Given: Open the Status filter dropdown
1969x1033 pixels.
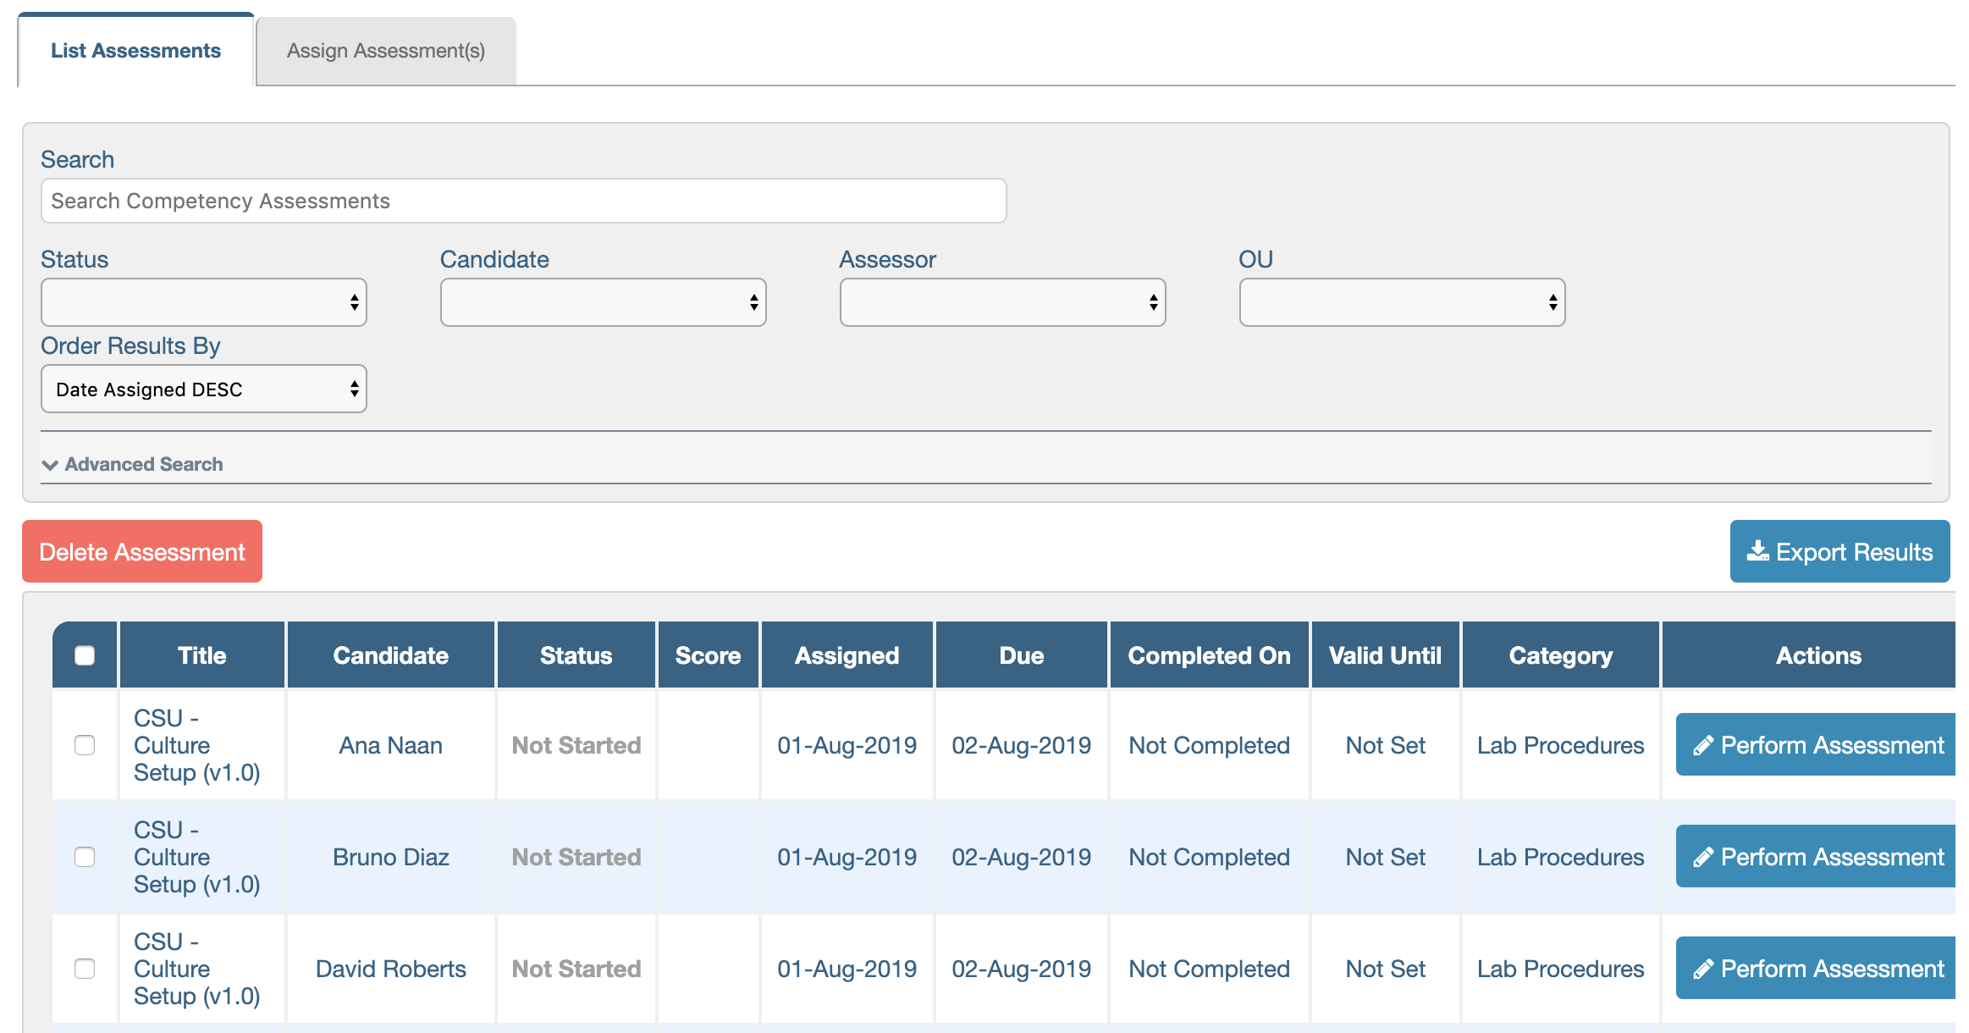Looking at the screenshot, I should click(203, 302).
